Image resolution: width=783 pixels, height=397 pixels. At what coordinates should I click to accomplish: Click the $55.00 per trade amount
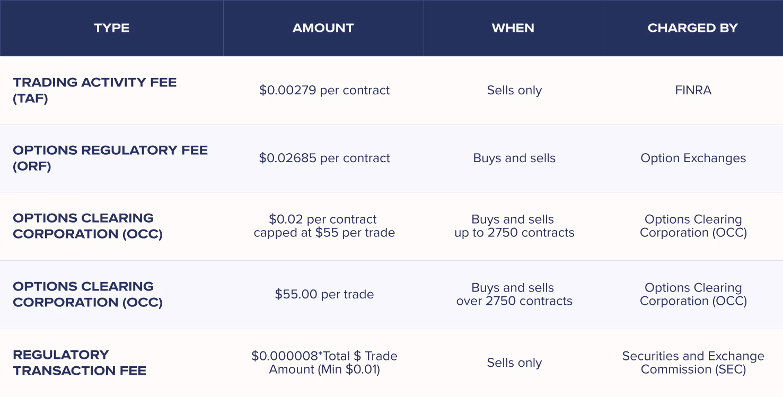324,294
